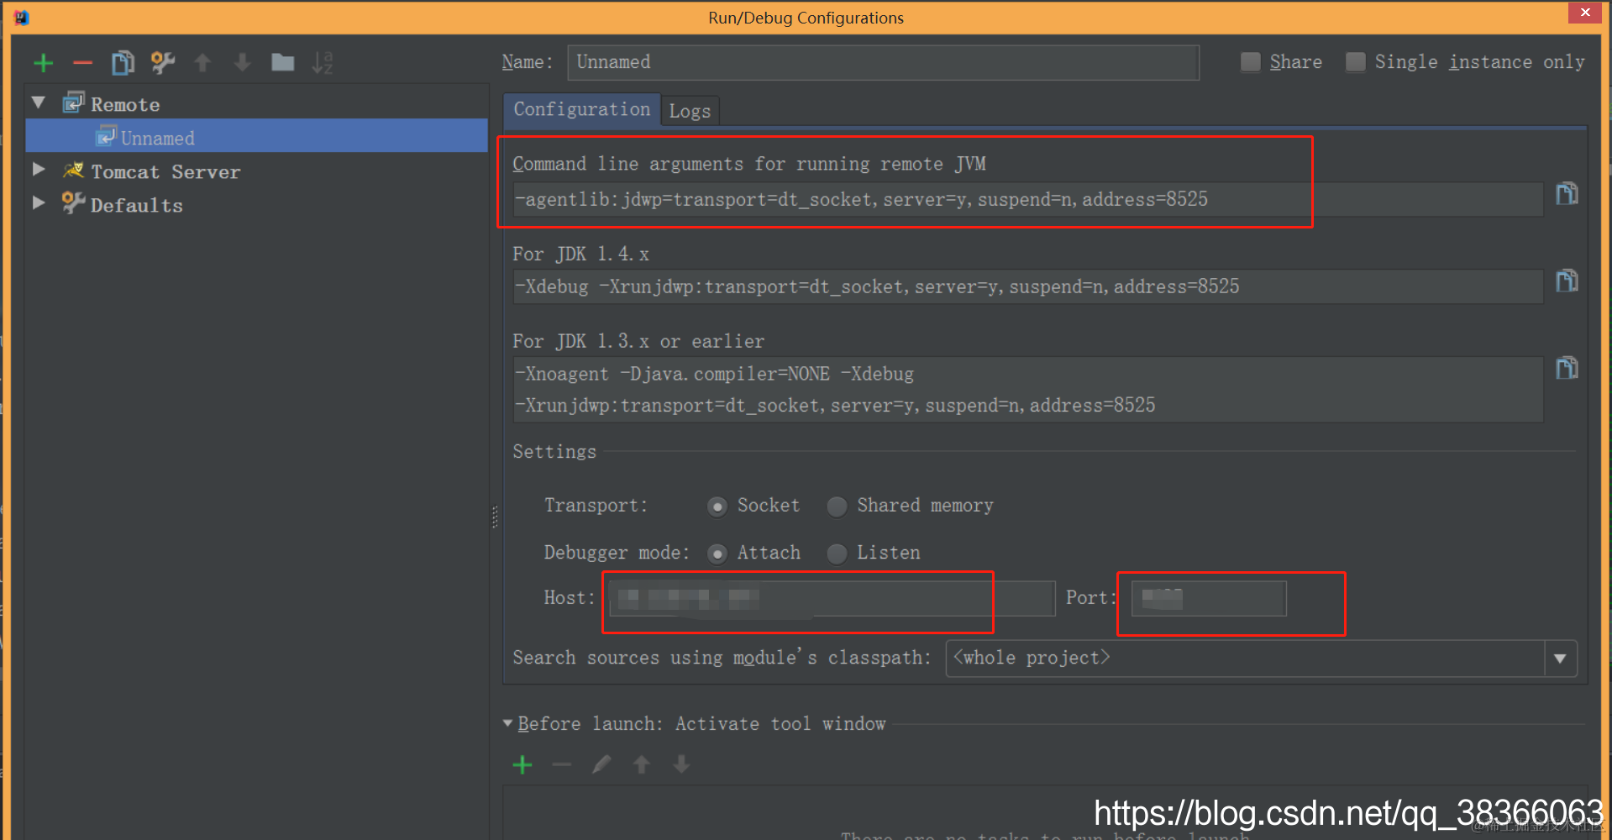Copy the JDK 1.4.x arguments
1612x840 pixels.
coord(1567,281)
